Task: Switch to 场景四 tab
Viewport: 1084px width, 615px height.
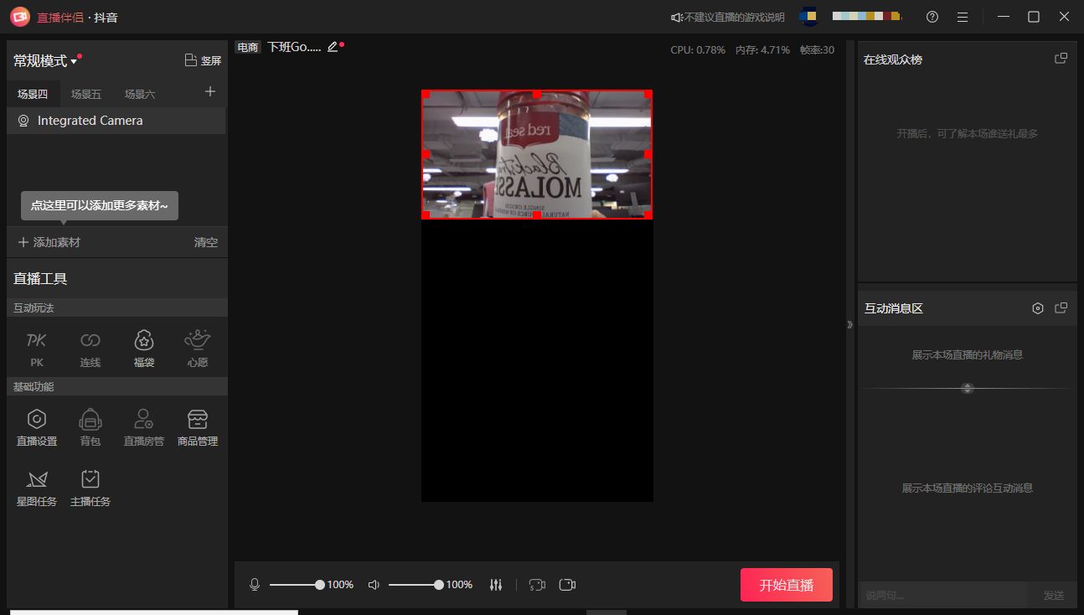Action: (x=34, y=94)
